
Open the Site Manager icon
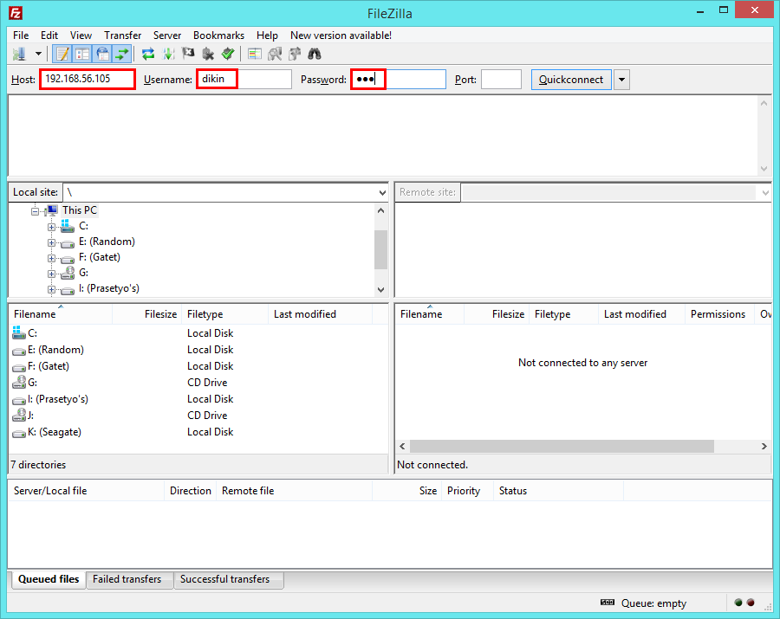(x=19, y=54)
